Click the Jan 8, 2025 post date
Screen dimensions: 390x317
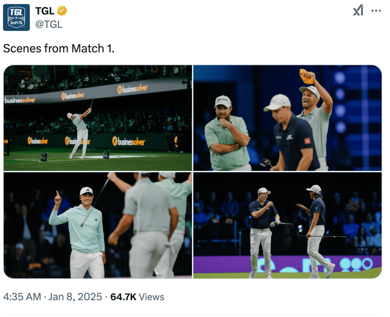74,297
